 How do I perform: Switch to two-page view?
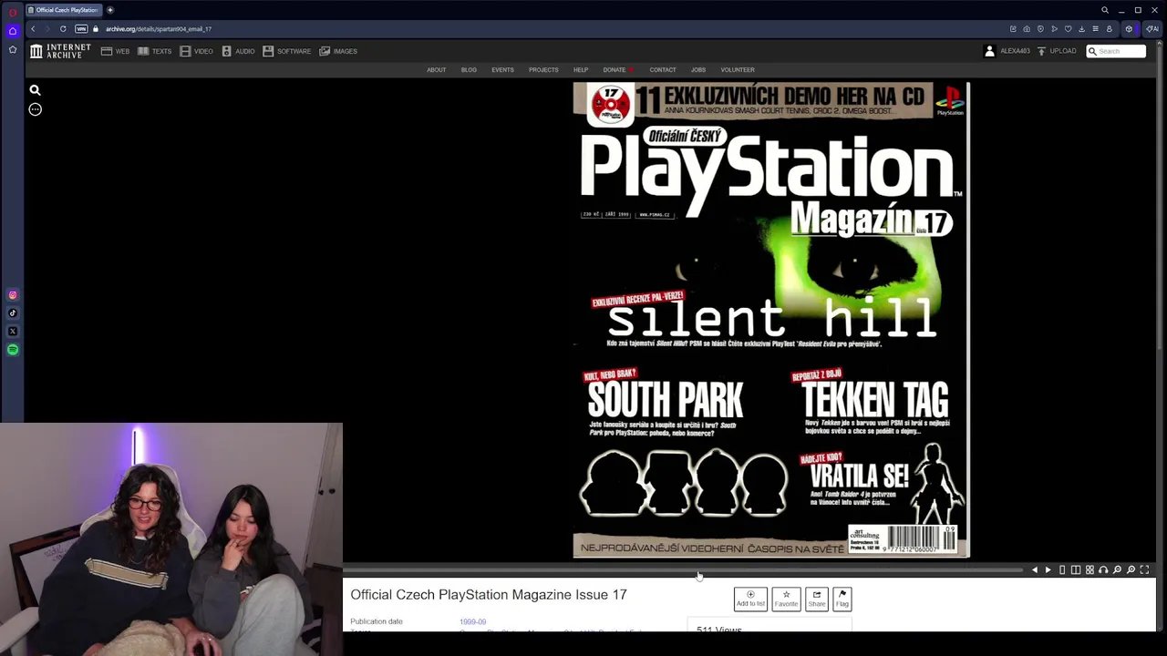pos(1076,570)
